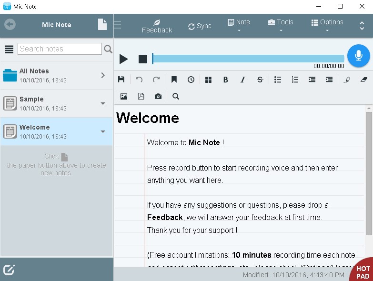The image size is (373, 281).
Task: Click the 00:00/00:00 time display
Action: click(329, 66)
